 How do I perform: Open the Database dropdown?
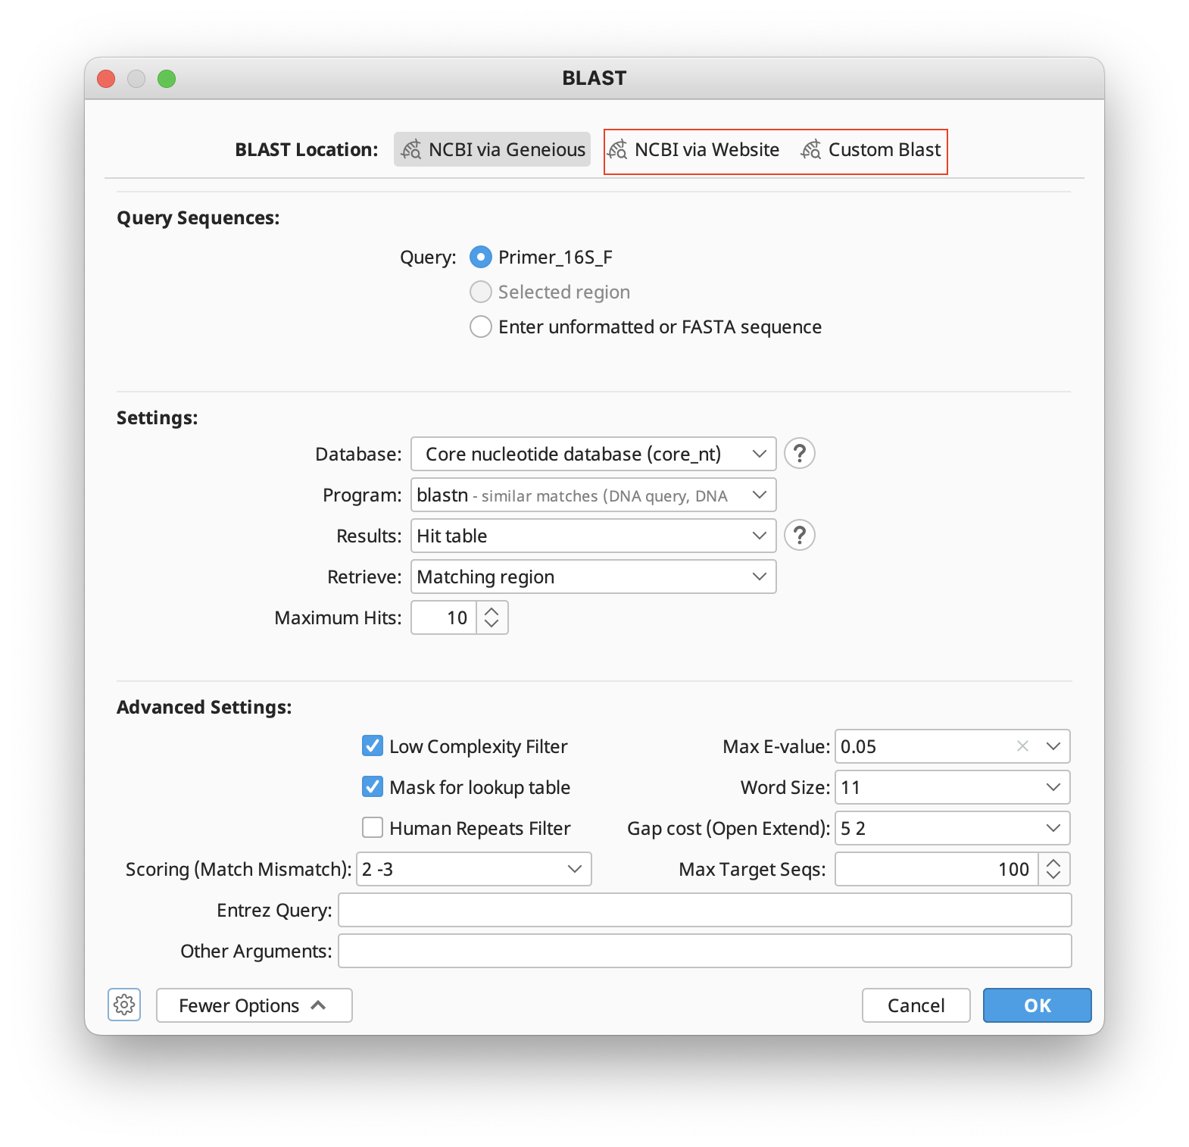click(593, 454)
